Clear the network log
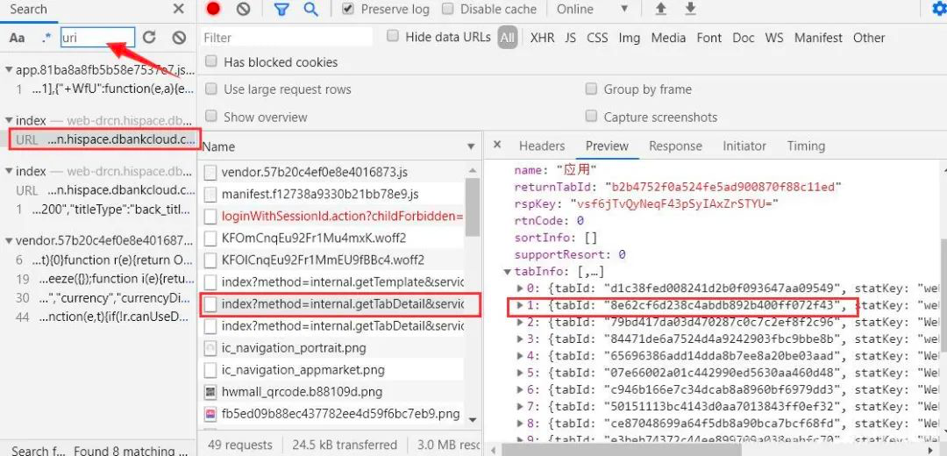Viewport: 947px width, 456px height. pyautogui.click(x=243, y=9)
